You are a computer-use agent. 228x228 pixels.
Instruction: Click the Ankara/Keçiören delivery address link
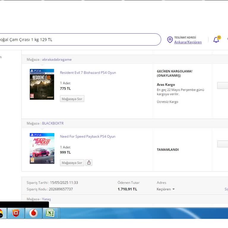(x=188, y=42)
